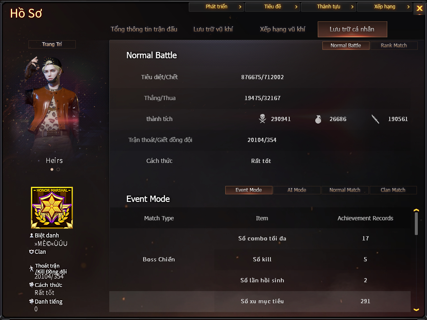The height and width of the screenshot is (320, 427).
Task: Select the first character page dot
Action: (x=52, y=169)
